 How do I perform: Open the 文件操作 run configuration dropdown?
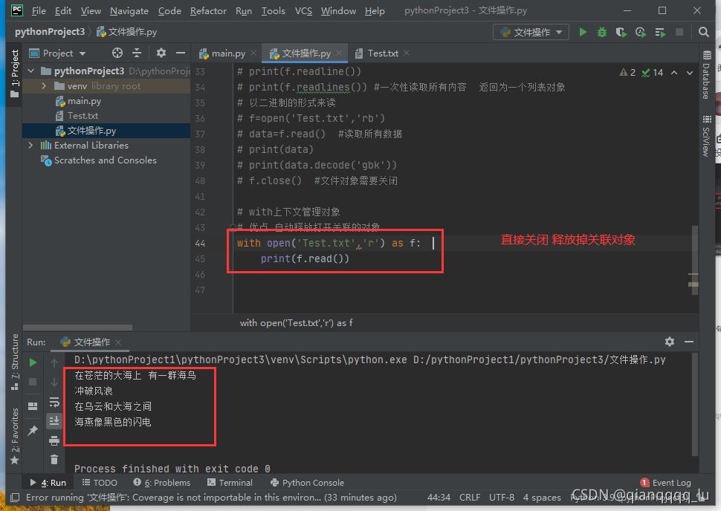click(x=531, y=32)
